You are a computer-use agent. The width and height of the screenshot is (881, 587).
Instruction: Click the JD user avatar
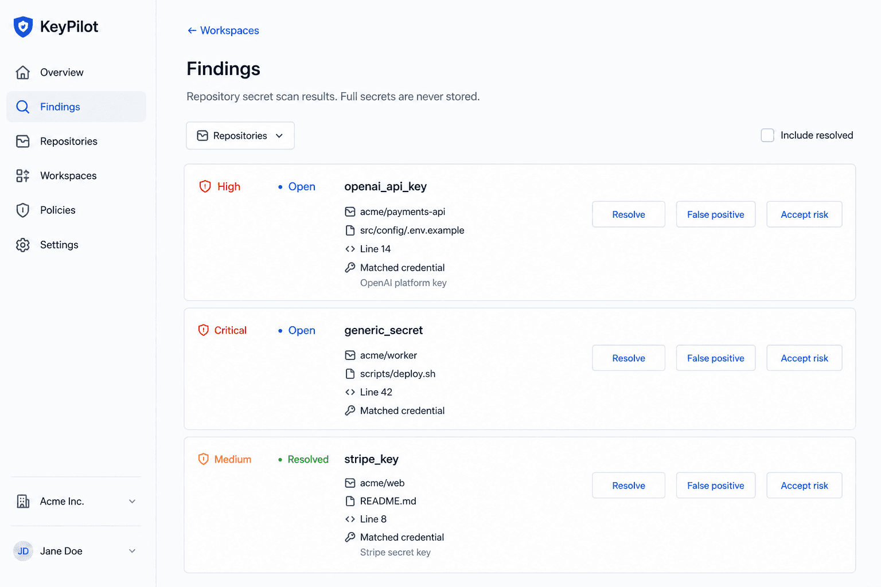(x=23, y=551)
